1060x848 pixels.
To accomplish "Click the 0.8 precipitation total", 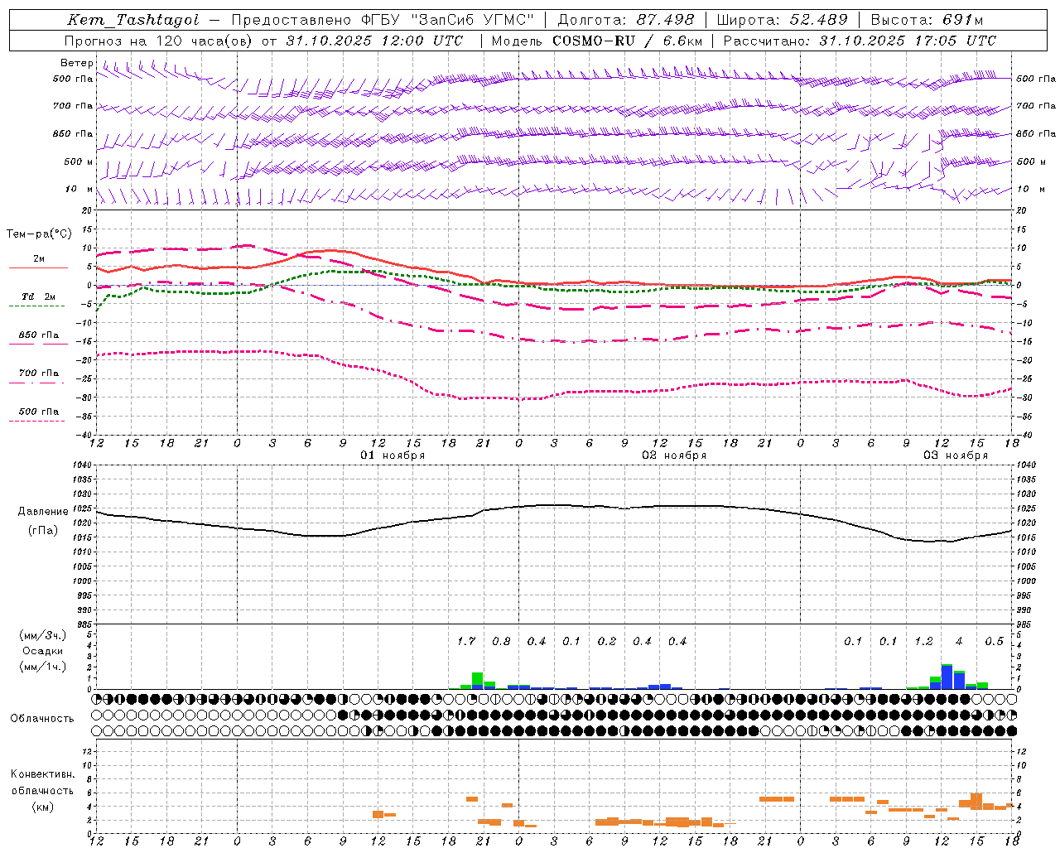I will tap(502, 641).
